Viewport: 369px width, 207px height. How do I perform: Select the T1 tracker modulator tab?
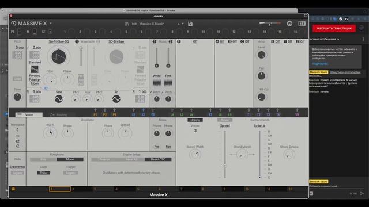[x=248, y=115]
